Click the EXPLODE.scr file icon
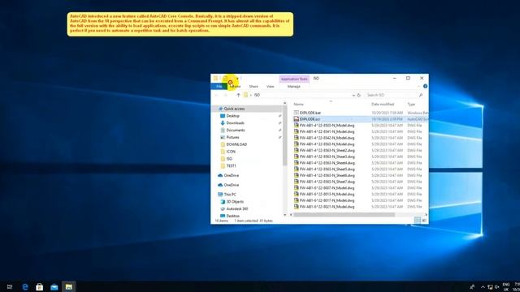 tap(296, 119)
